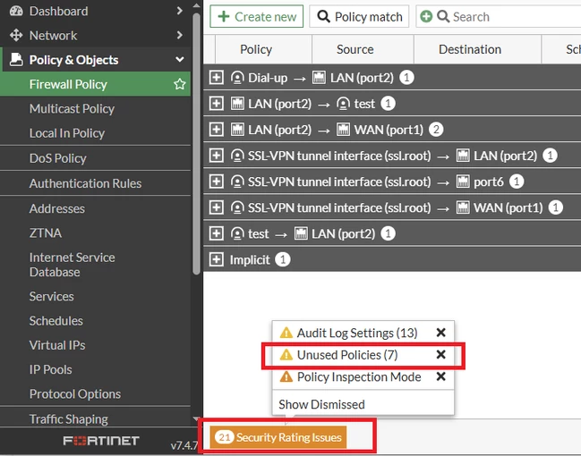This screenshot has height=456, width=581.
Task: Click the Create new button
Action: coord(256,16)
